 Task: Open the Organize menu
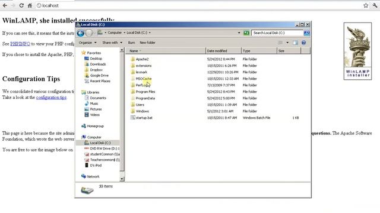point(87,43)
